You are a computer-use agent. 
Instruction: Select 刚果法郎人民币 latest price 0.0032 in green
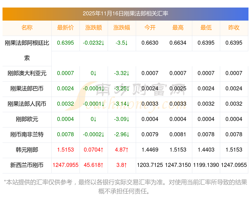[65, 104]
